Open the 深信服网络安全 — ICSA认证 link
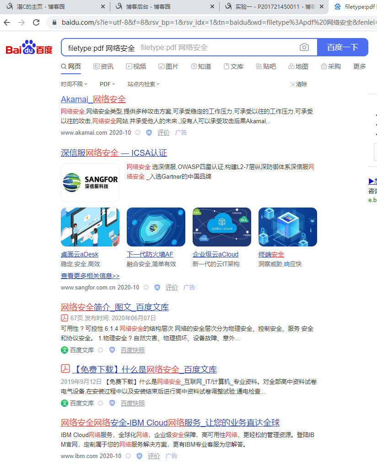This screenshot has height=465, width=377. point(114,153)
